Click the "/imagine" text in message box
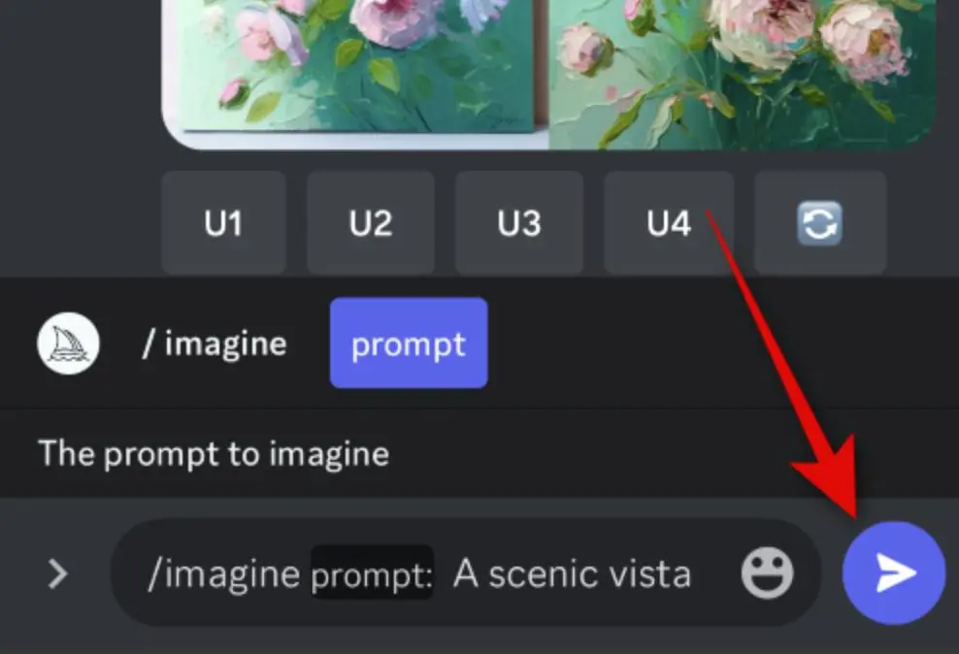The width and height of the screenshot is (959, 654). click(223, 575)
